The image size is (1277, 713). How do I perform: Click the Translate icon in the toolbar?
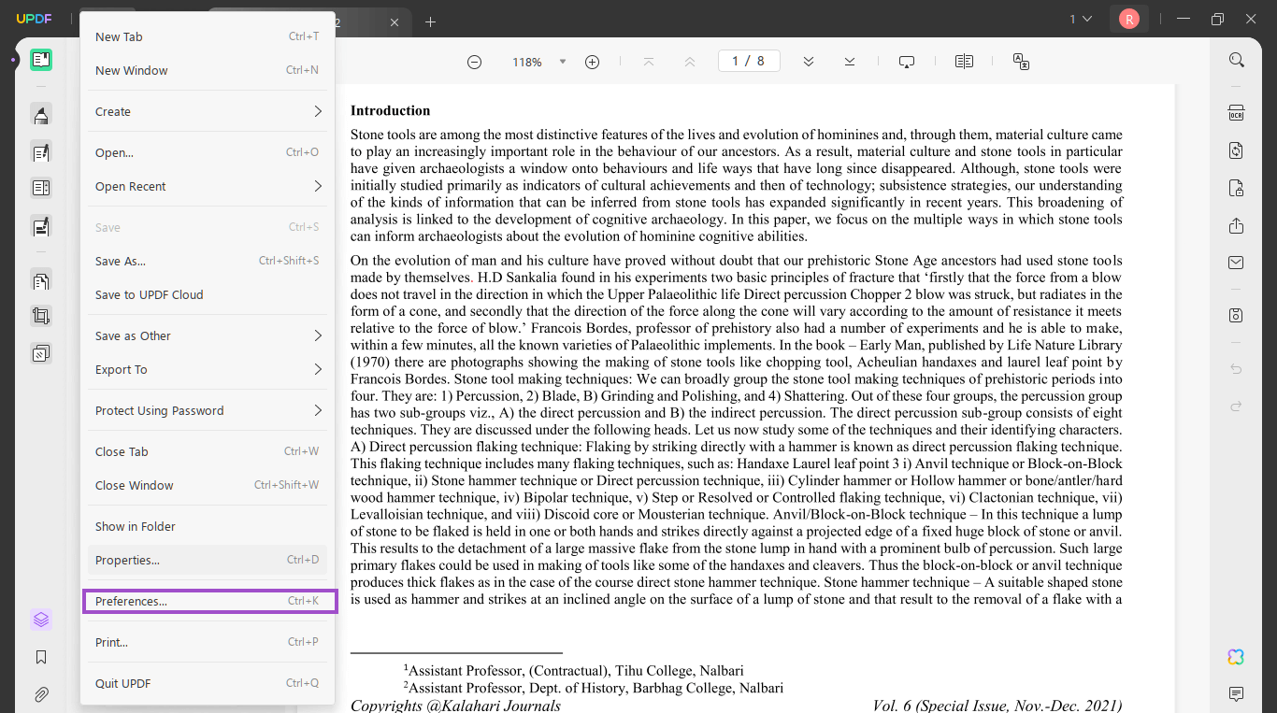click(1021, 61)
